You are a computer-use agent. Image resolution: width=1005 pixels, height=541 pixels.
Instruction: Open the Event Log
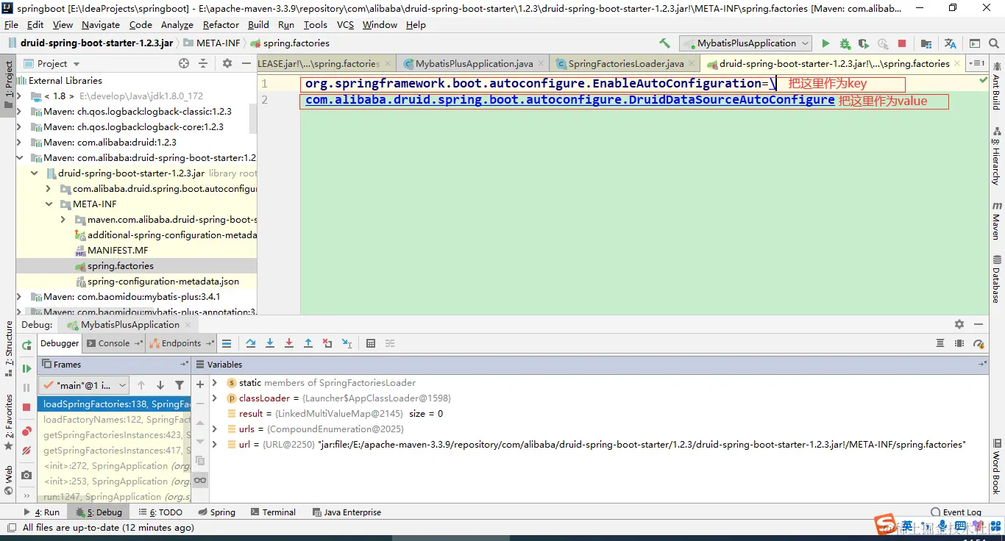(956, 512)
